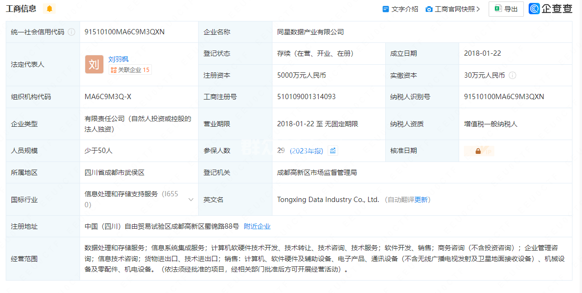Click the 刘 avatar thumbnail
The width and height of the screenshot is (582, 293).
(94, 64)
